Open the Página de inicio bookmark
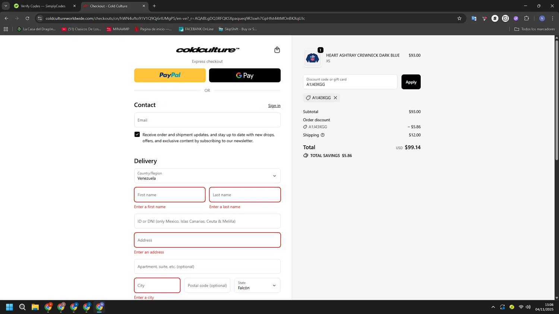The width and height of the screenshot is (559, 314). pyautogui.click(x=153, y=29)
